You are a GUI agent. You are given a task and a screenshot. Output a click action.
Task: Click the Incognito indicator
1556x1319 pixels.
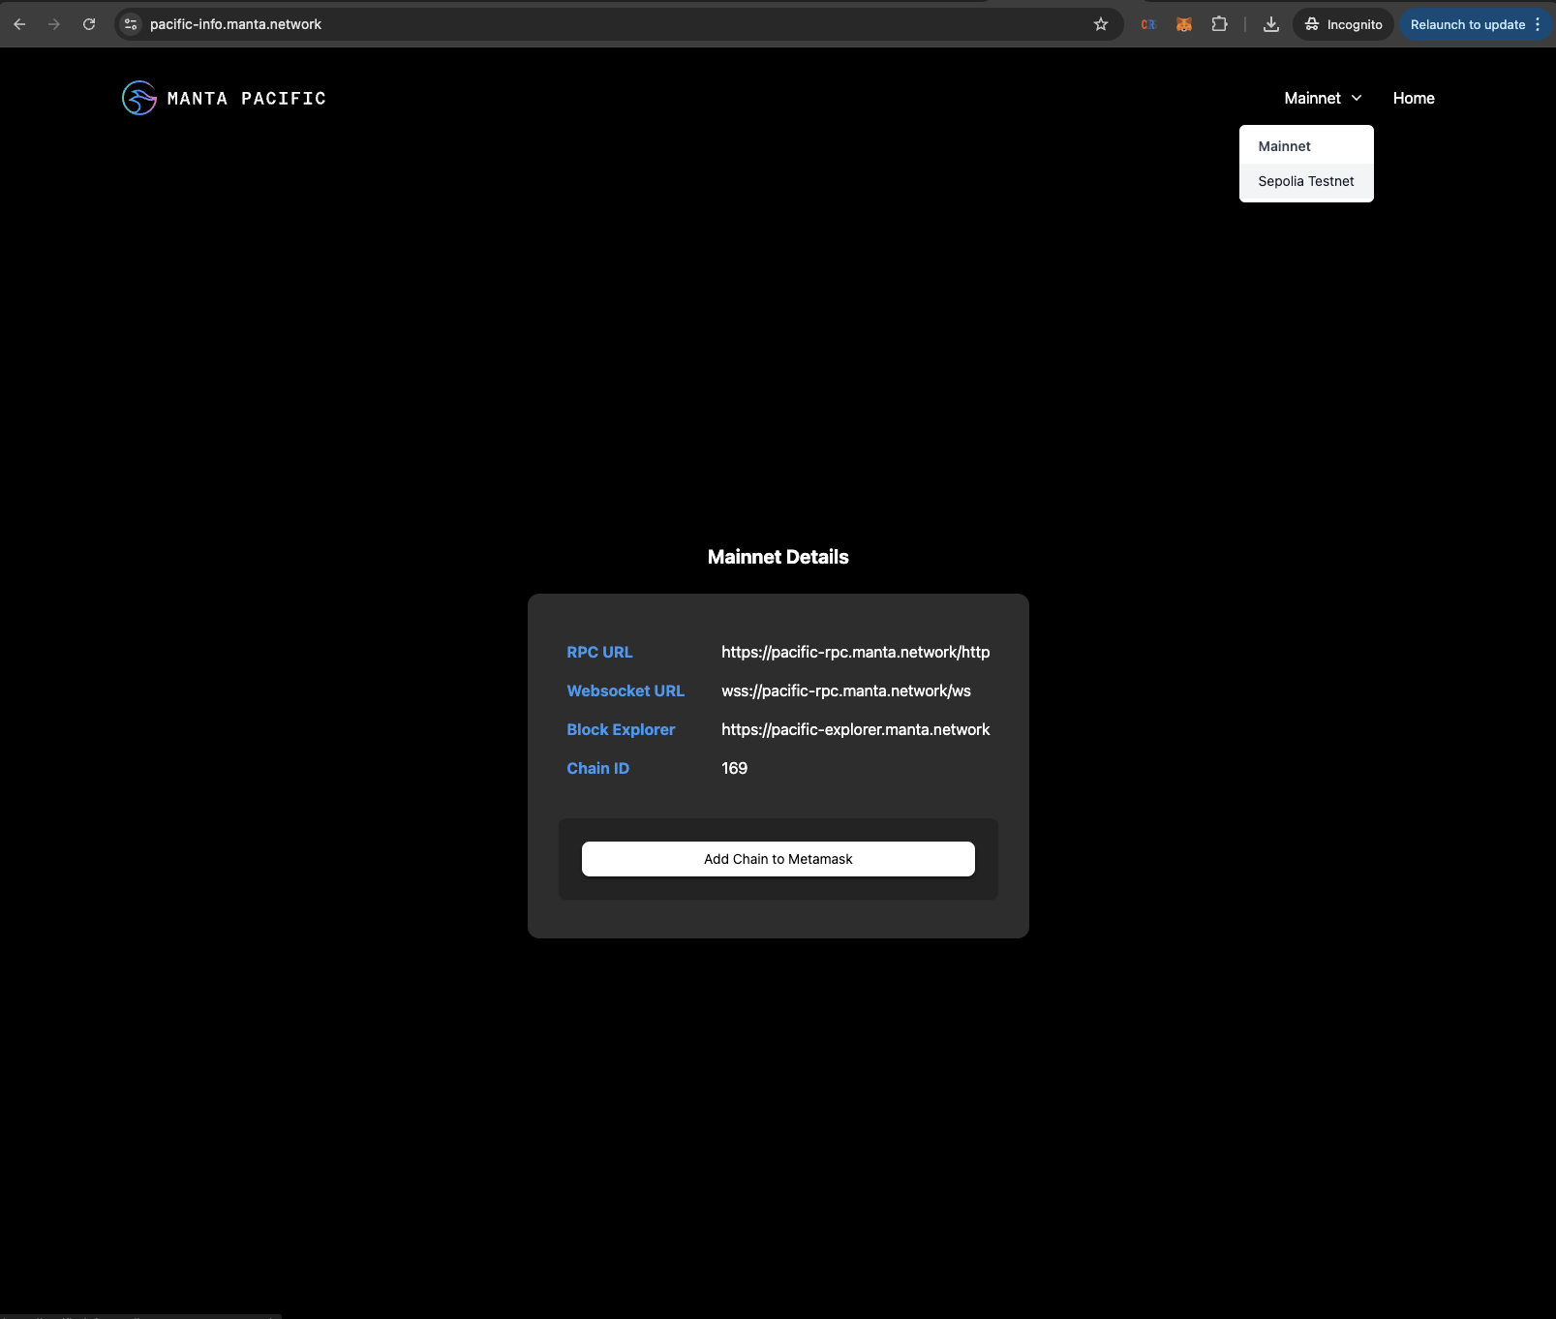(x=1343, y=24)
